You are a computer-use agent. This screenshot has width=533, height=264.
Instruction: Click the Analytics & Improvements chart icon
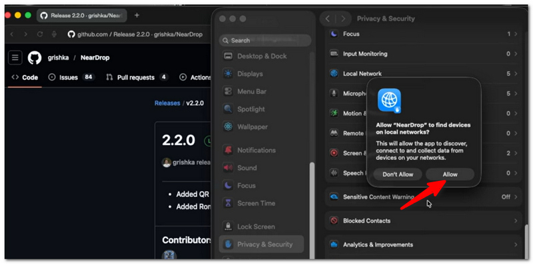pos(334,245)
